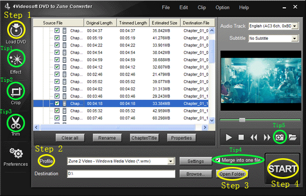Click the horizontal scrollbar of file list
This screenshot has height=196, width=306.
point(117,128)
